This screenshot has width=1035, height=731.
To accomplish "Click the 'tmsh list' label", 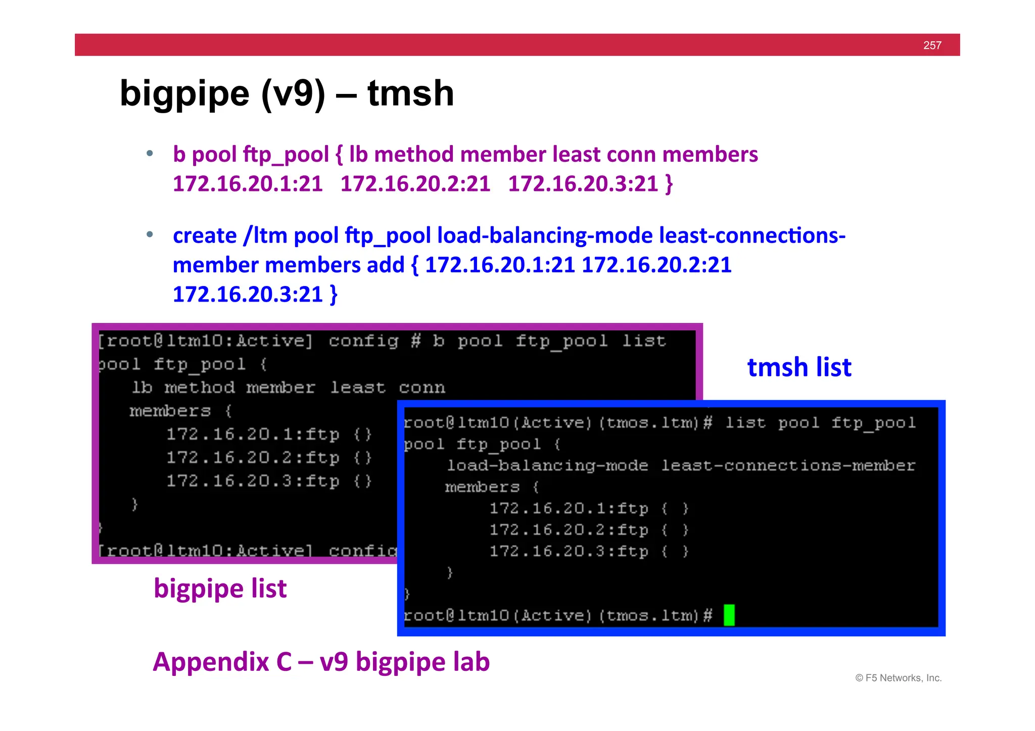I will point(799,367).
